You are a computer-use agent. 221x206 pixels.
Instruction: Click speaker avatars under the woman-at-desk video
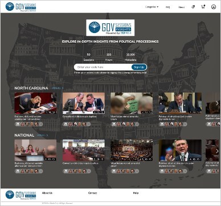(x=29, y=124)
